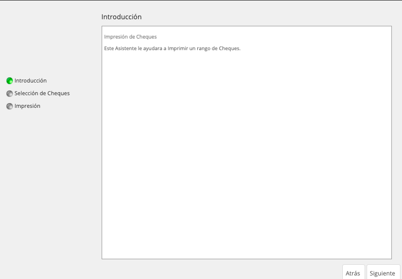This screenshot has width=402, height=279.
Task: Click the word ayudara in the description
Action: click(x=153, y=49)
